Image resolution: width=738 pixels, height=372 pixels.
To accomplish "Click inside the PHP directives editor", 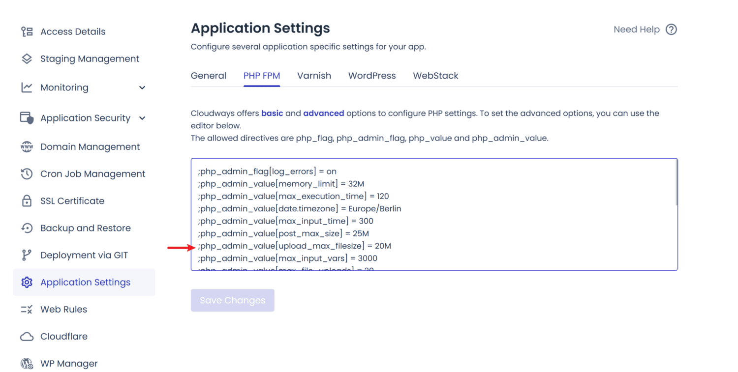I will pyautogui.click(x=433, y=215).
